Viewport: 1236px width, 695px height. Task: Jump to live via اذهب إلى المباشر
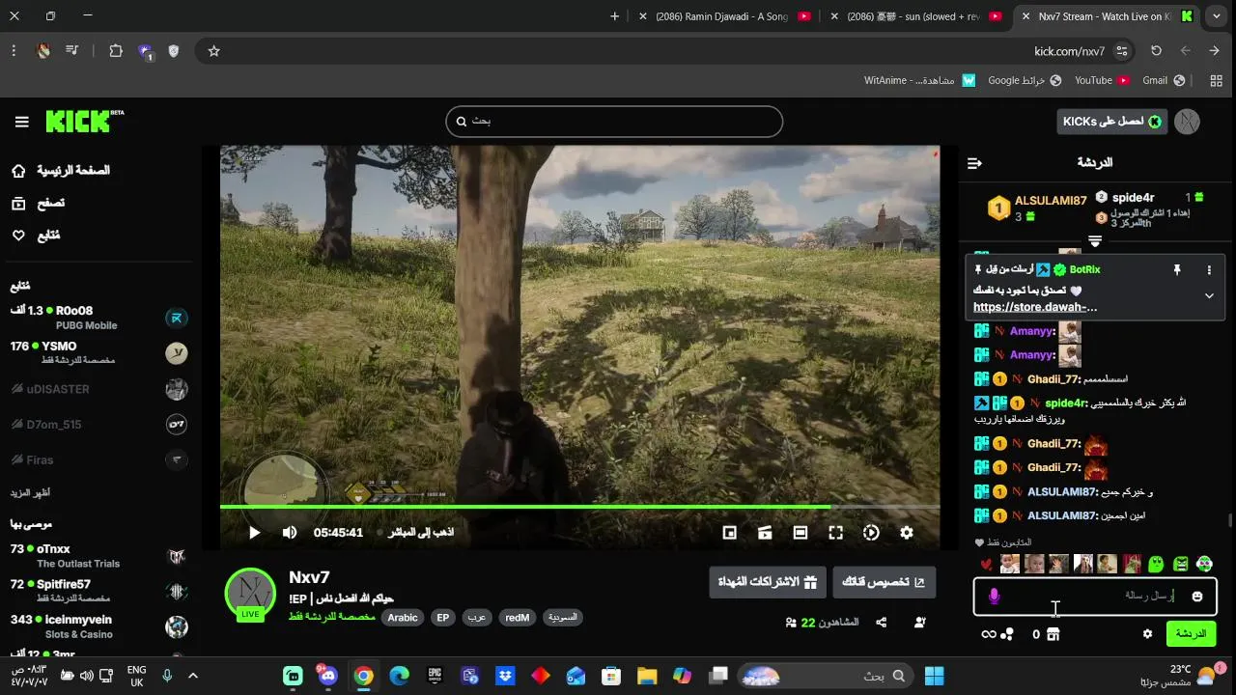click(421, 532)
